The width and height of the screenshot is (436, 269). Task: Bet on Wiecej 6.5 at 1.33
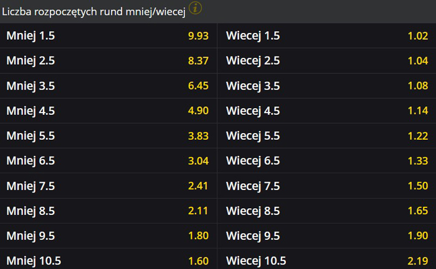pyautogui.click(x=326, y=161)
